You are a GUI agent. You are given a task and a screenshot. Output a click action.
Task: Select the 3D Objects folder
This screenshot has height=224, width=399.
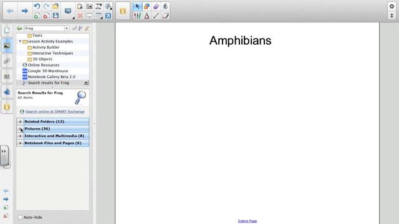[x=42, y=59]
